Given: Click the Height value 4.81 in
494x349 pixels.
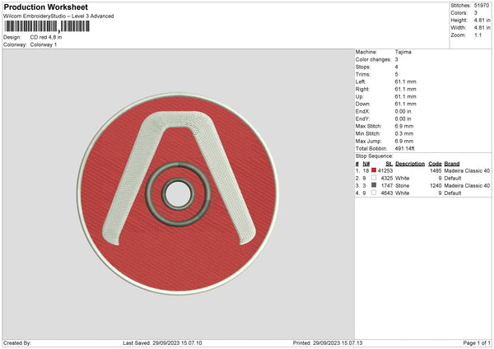Looking at the screenshot, I should [x=482, y=20].
